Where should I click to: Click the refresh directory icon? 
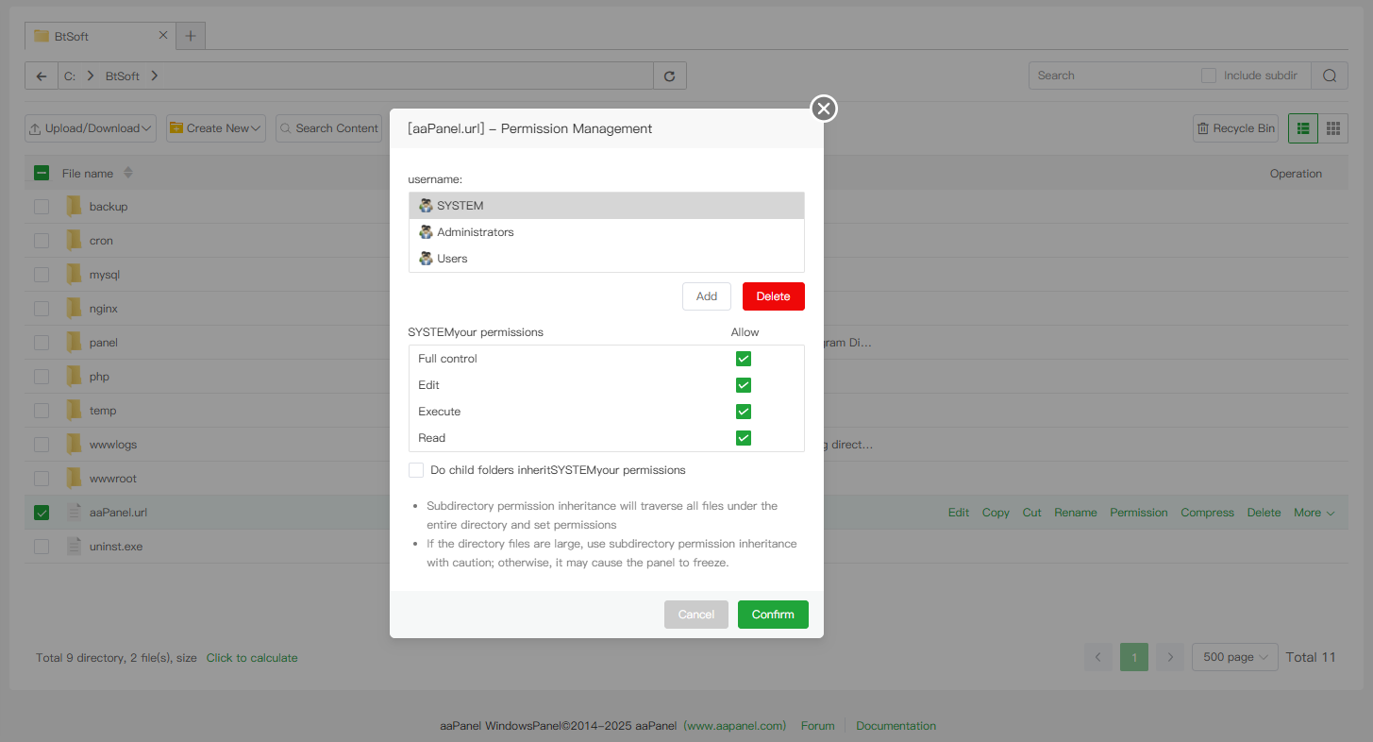[x=670, y=76]
